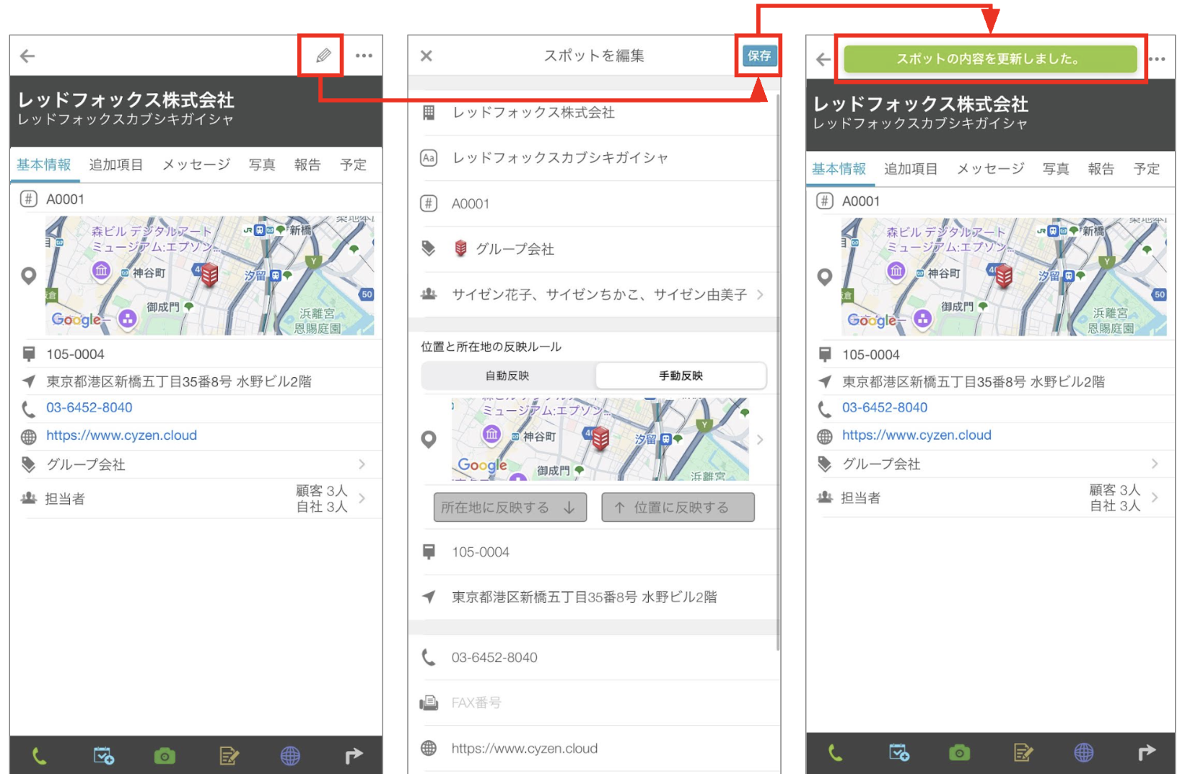Tap the globe icon in left bottom bar

(290, 756)
